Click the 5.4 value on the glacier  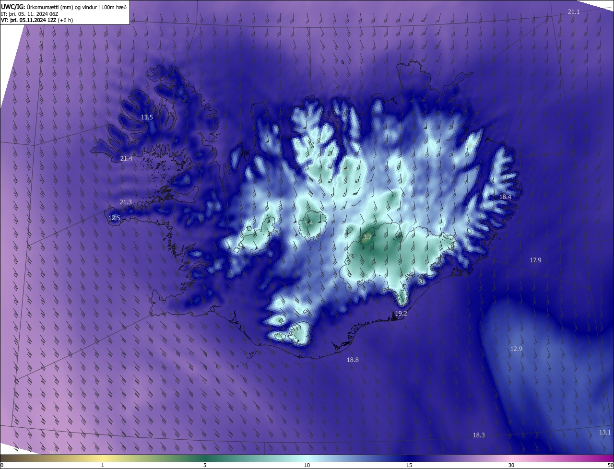309,223
